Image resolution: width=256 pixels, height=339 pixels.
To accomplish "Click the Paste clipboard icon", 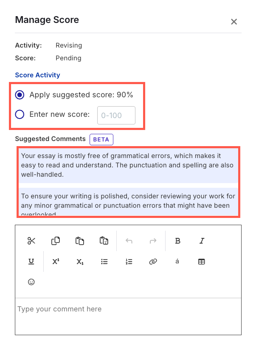I will click(x=80, y=241).
